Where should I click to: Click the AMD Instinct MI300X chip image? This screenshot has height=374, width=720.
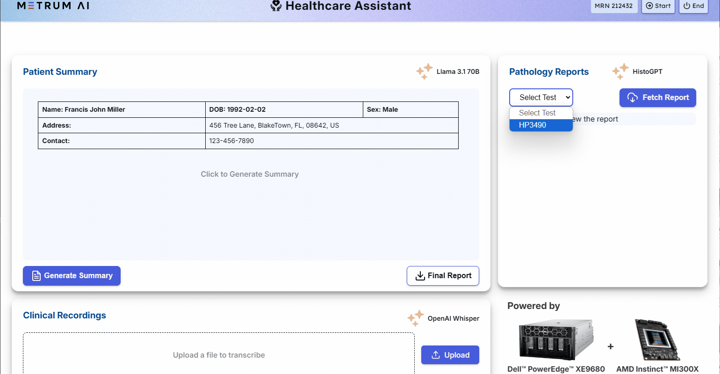tap(658, 339)
